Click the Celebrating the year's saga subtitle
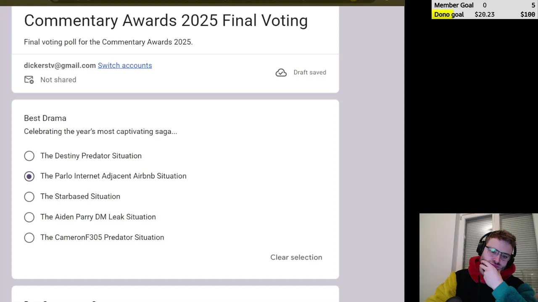Screen dimensions: 538x302 point(100,132)
